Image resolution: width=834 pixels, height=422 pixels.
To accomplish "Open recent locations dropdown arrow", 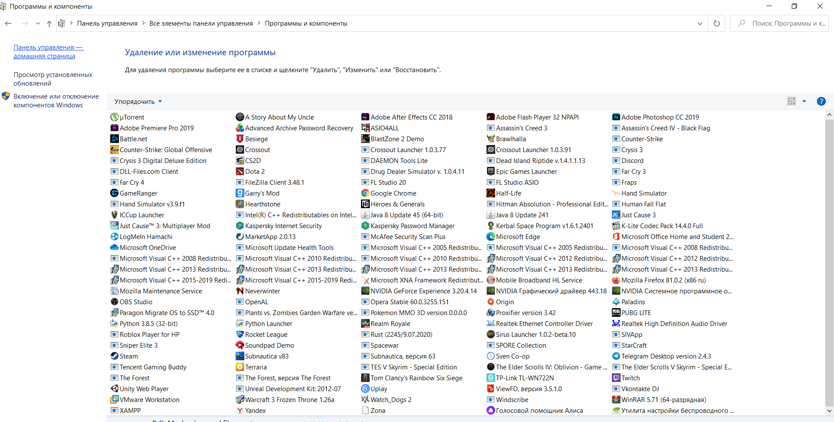I will [x=38, y=23].
